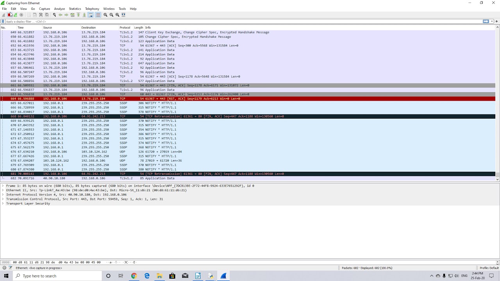This screenshot has width=500, height=281.
Task: Apply the display filter arrow button
Action: tap(486, 21)
